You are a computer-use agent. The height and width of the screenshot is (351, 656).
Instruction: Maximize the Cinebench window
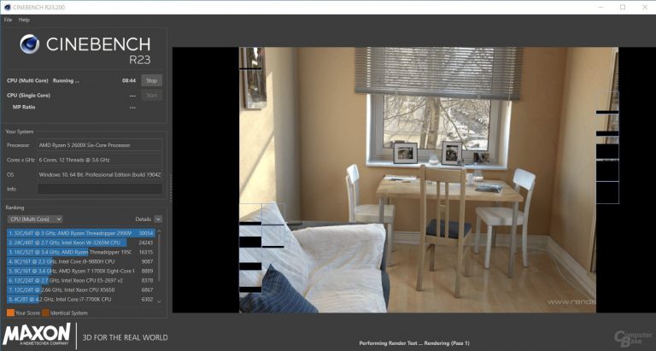[x=623, y=7]
